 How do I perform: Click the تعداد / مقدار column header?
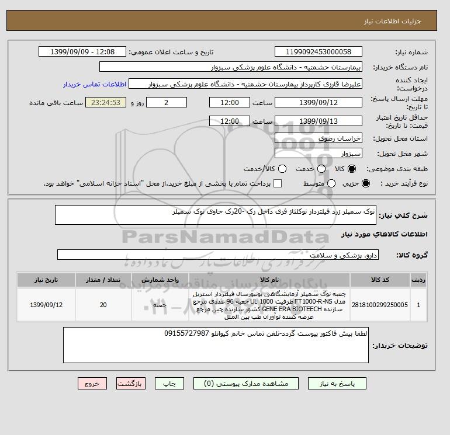click(103, 280)
